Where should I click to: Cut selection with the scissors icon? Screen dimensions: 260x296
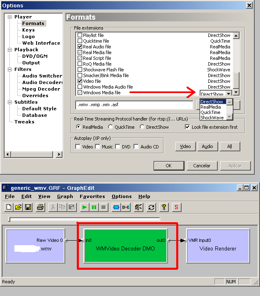click(53, 207)
